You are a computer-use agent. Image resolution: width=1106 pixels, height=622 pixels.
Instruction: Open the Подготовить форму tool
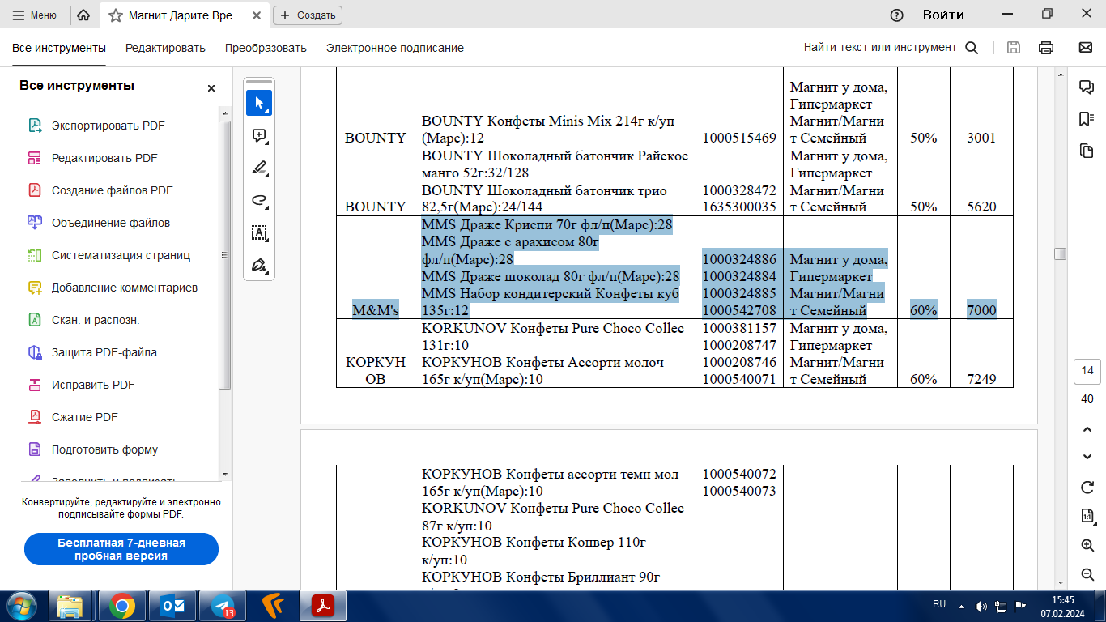[x=104, y=449]
